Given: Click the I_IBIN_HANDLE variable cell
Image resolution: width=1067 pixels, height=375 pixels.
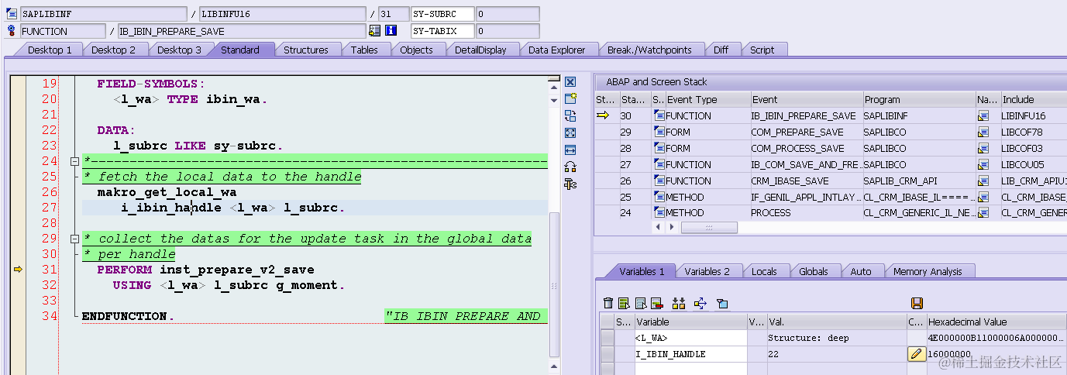Looking at the screenshot, I should point(690,354).
